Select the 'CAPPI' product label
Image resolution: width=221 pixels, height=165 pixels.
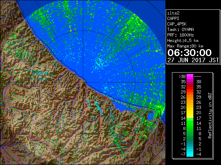tap(173, 19)
